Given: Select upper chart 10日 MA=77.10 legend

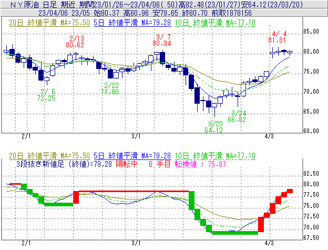Looking at the screenshot, I should (x=215, y=23).
